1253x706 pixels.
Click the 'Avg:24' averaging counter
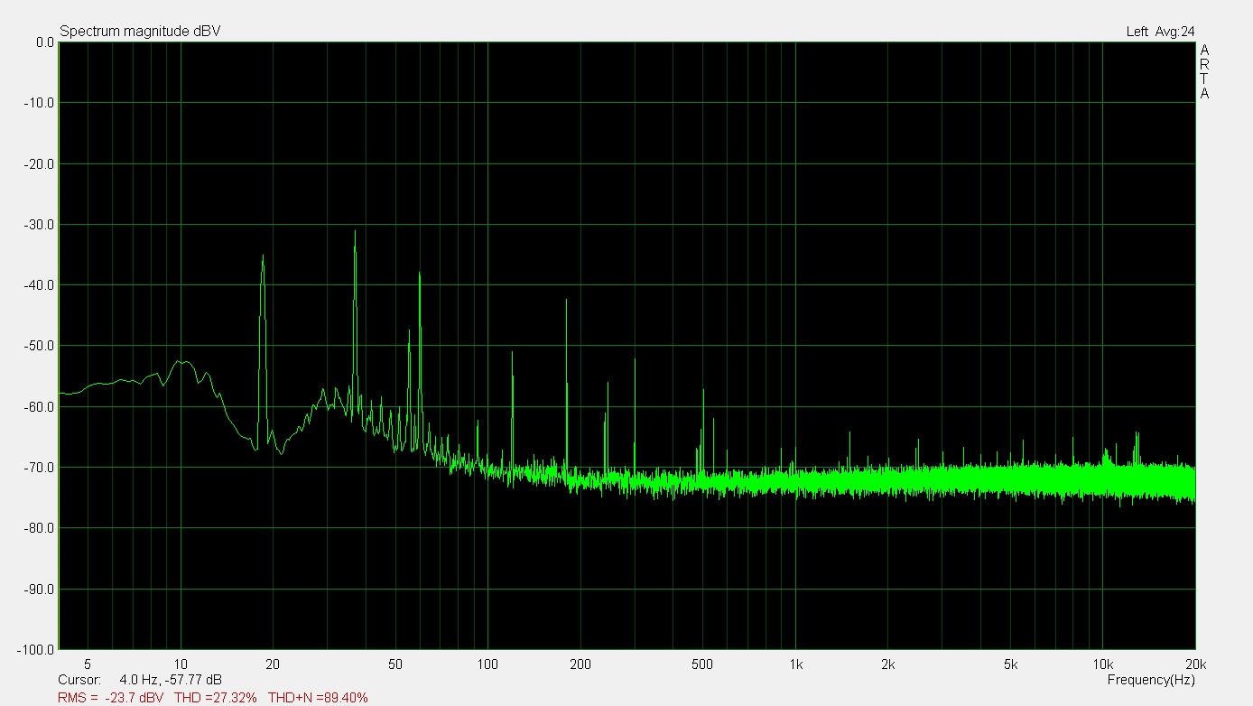(x=1174, y=32)
